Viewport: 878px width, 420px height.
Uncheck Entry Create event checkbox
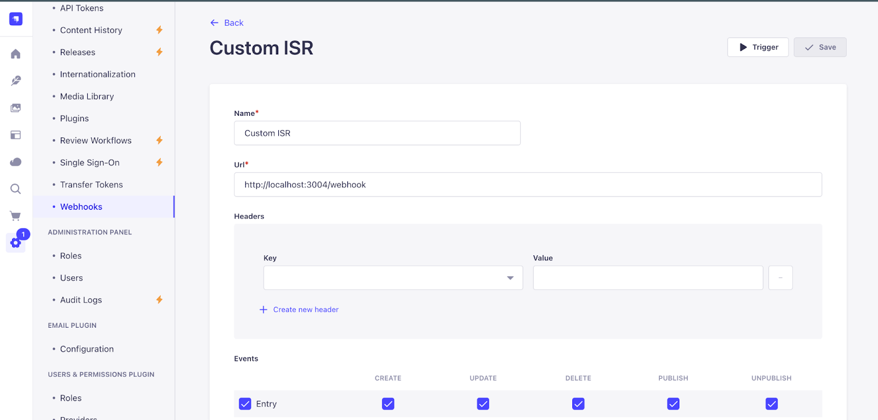click(x=388, y=404)
